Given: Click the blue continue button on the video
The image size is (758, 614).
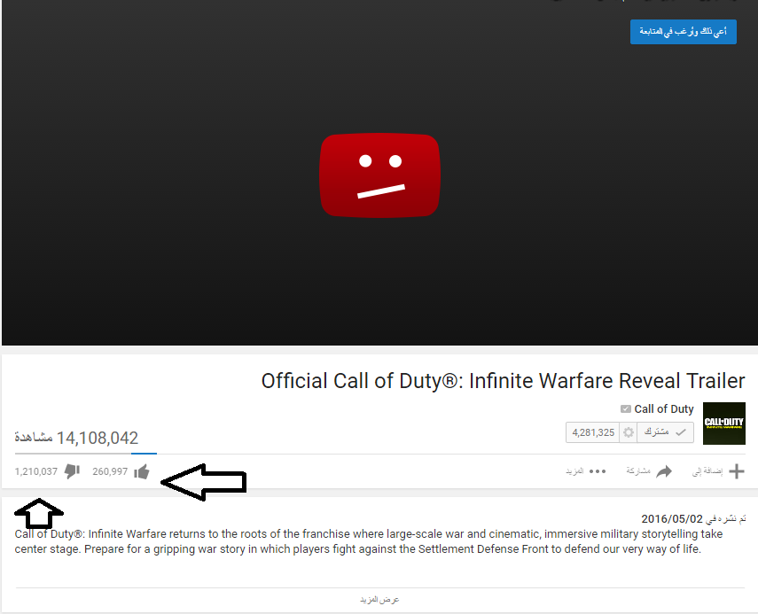Looking at the screenshot, I should [x=683, y=32].
